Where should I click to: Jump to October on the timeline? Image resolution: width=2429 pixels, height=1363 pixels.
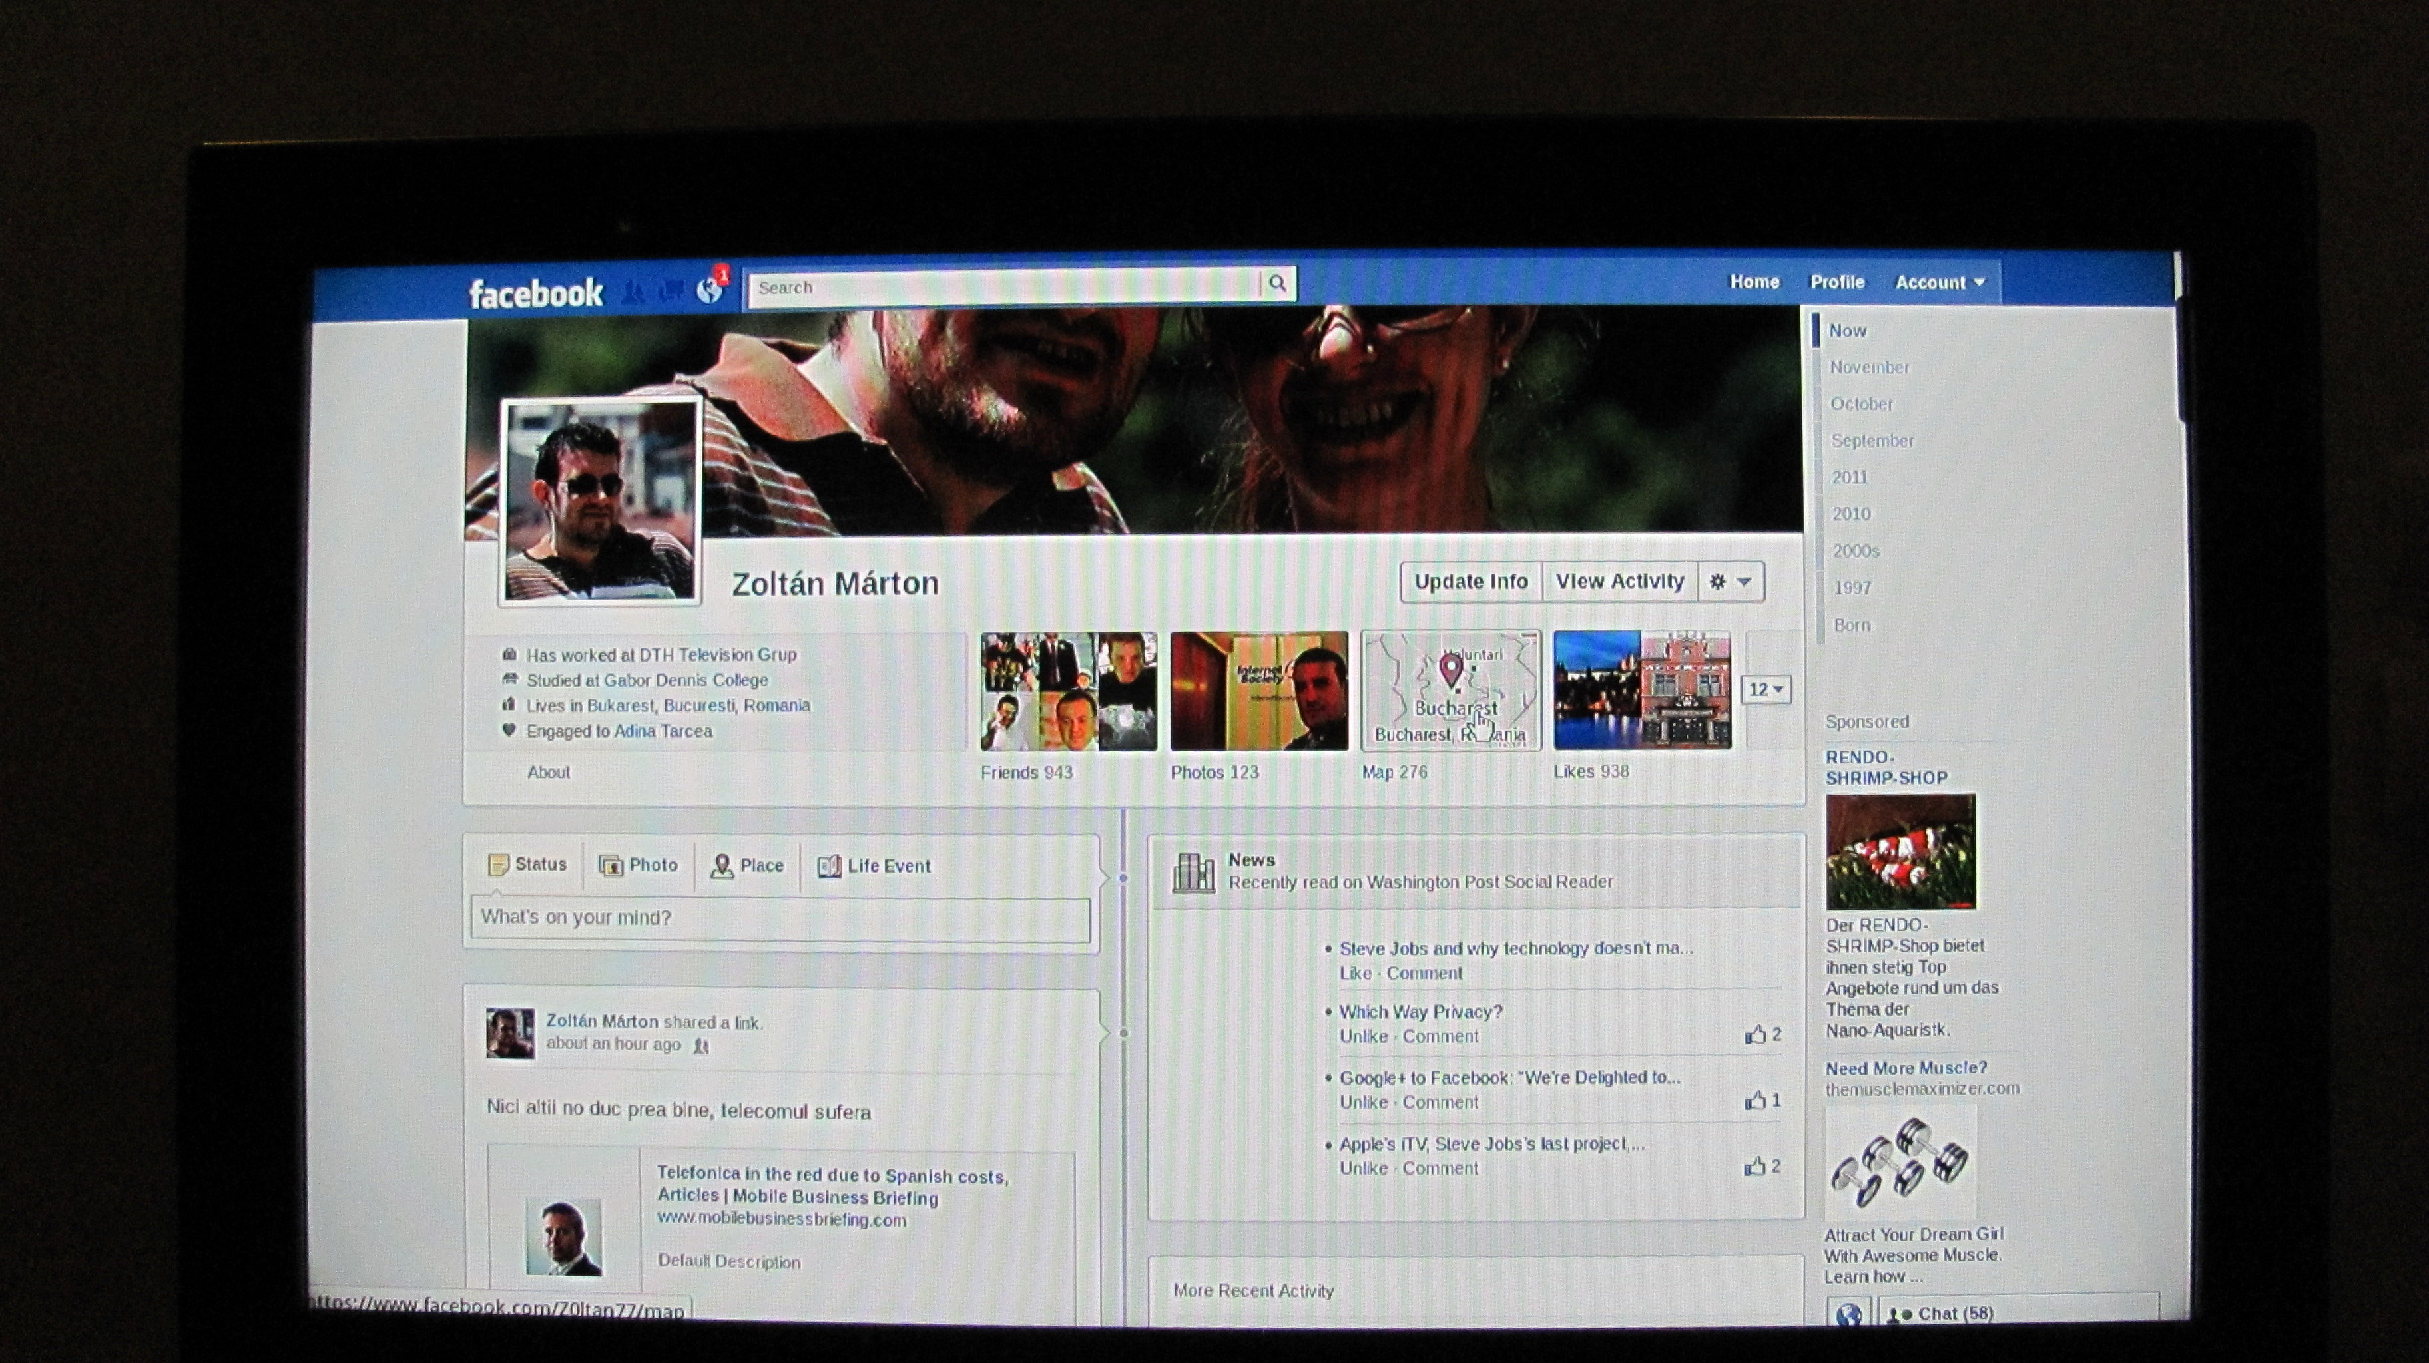1861,403
